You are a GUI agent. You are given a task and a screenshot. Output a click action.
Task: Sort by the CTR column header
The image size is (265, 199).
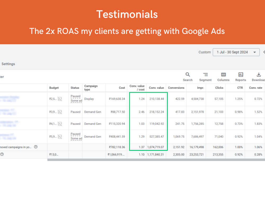(240, 88)
